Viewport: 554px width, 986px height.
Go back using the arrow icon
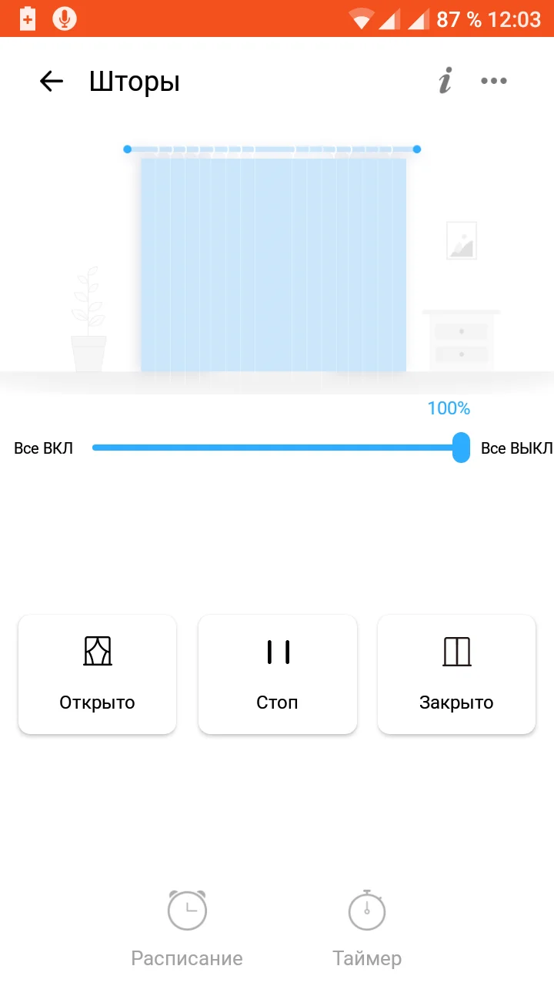coord(51,81)
